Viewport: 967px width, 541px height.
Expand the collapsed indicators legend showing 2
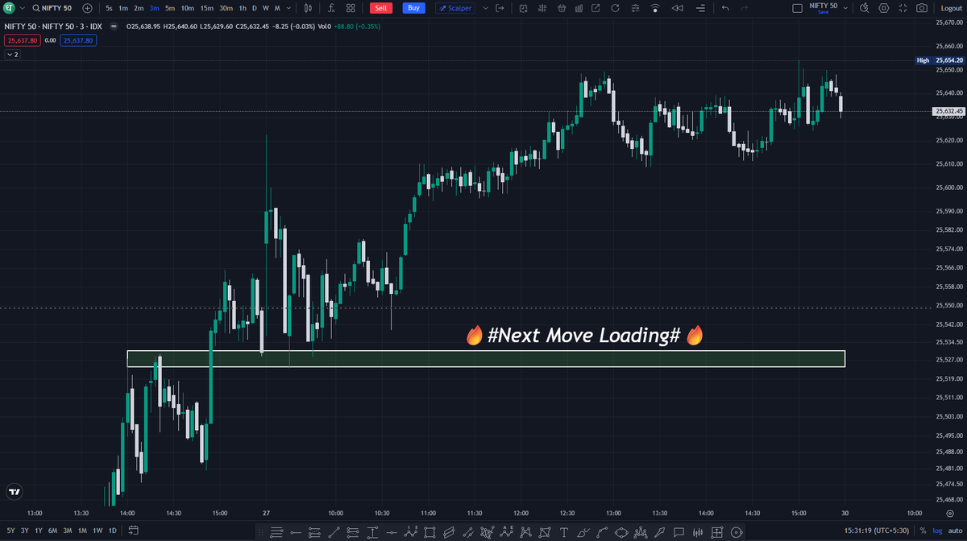(13, 54)
